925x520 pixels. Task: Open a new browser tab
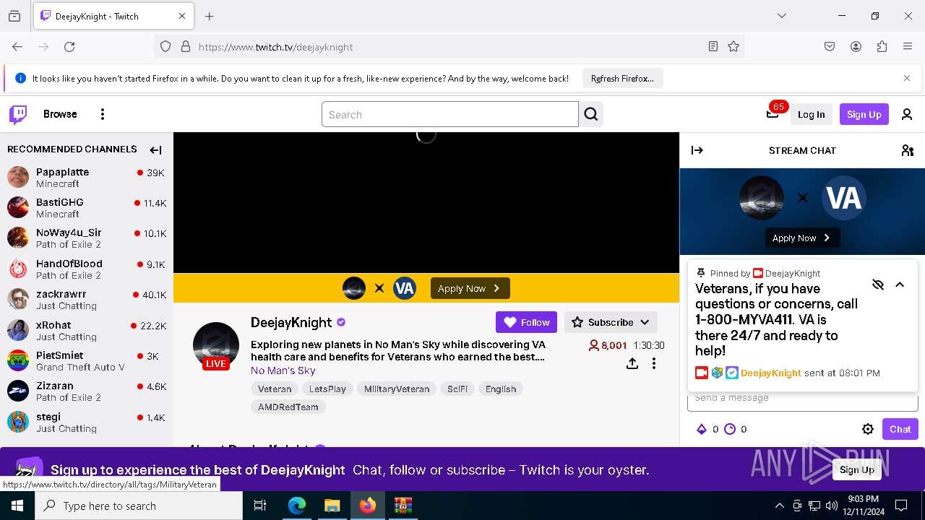tap(210, 16)
